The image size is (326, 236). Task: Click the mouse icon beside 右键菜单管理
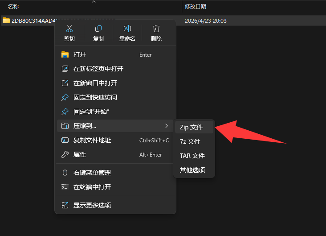[x=65, y=173]
